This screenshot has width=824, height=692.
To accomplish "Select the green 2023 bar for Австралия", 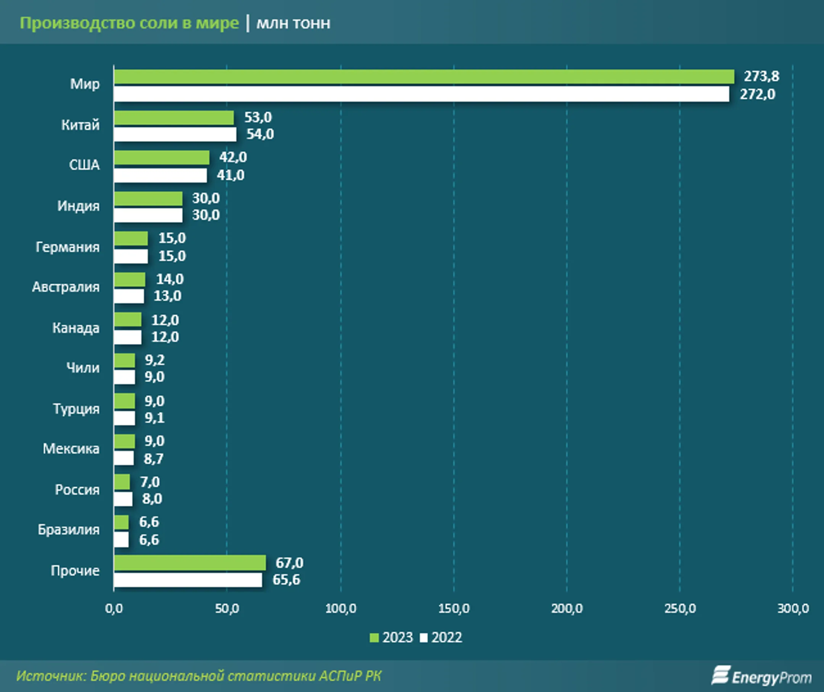I will (130, 279).
